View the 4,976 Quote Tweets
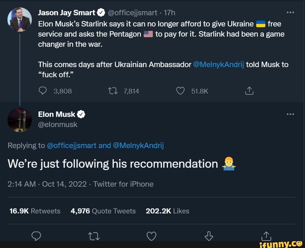 coord(103,211)
